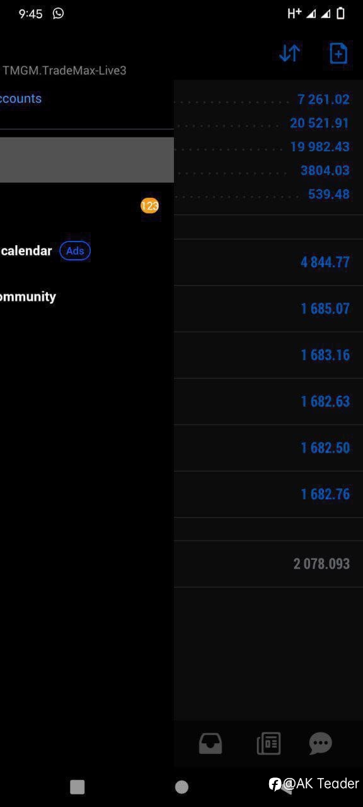363x807 pixels.
Task: Tap the WhatsApp status bar icon
Action: coord(58,13)
